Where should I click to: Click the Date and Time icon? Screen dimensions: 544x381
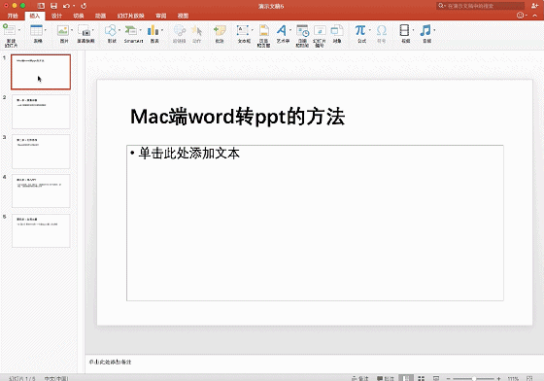pos(302,30)
